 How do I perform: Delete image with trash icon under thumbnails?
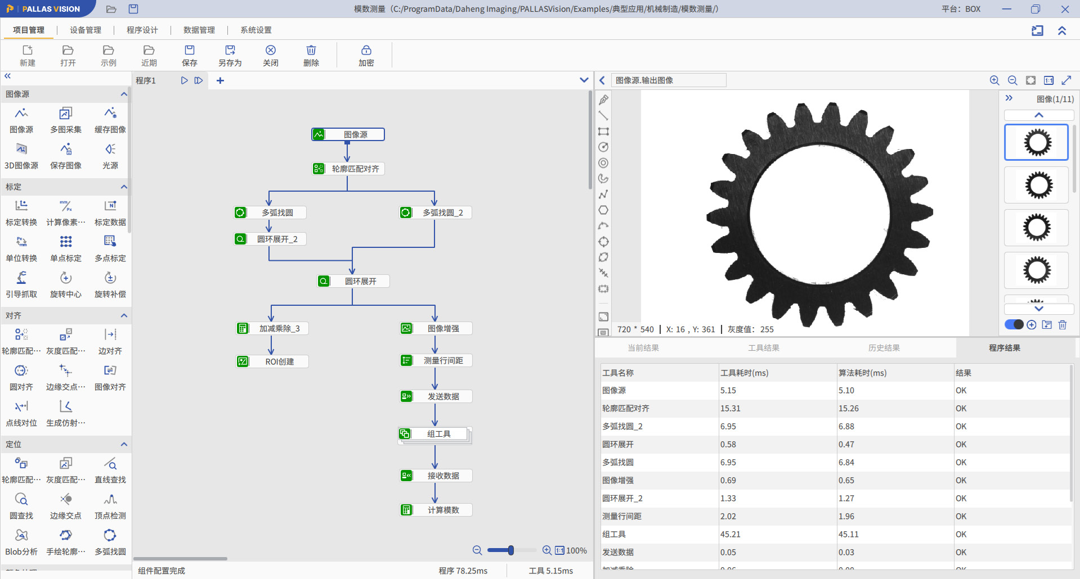(x=1063, y=324)
